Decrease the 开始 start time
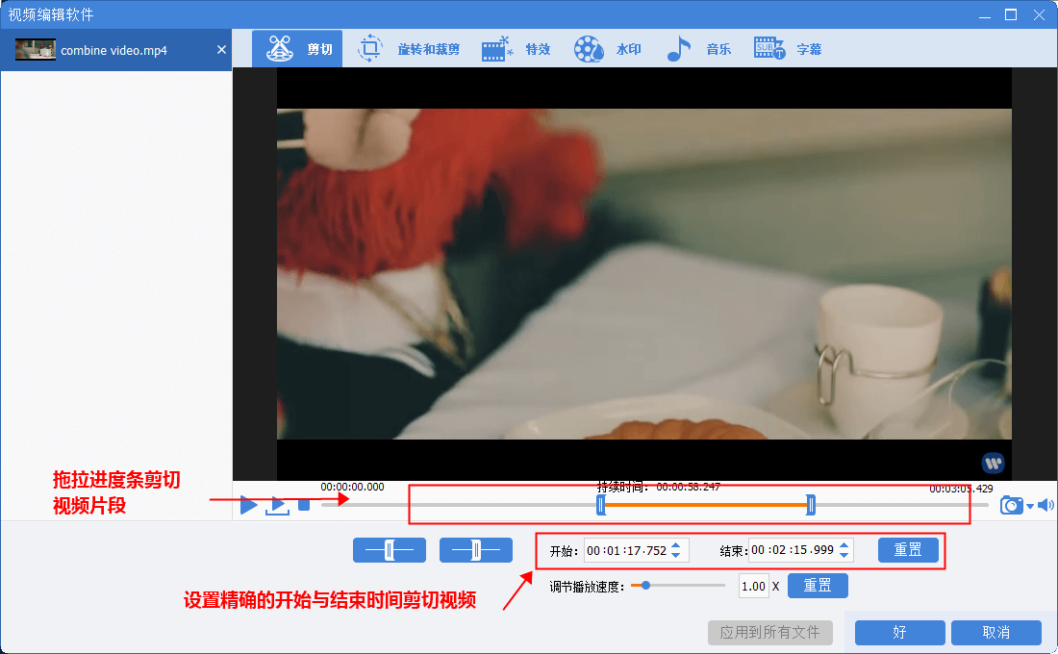The image size is (1058, 654). [676, 556]
